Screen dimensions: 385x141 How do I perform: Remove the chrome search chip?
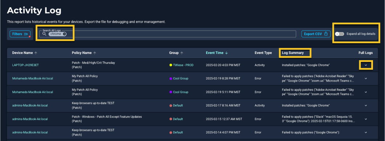point(64,34)
